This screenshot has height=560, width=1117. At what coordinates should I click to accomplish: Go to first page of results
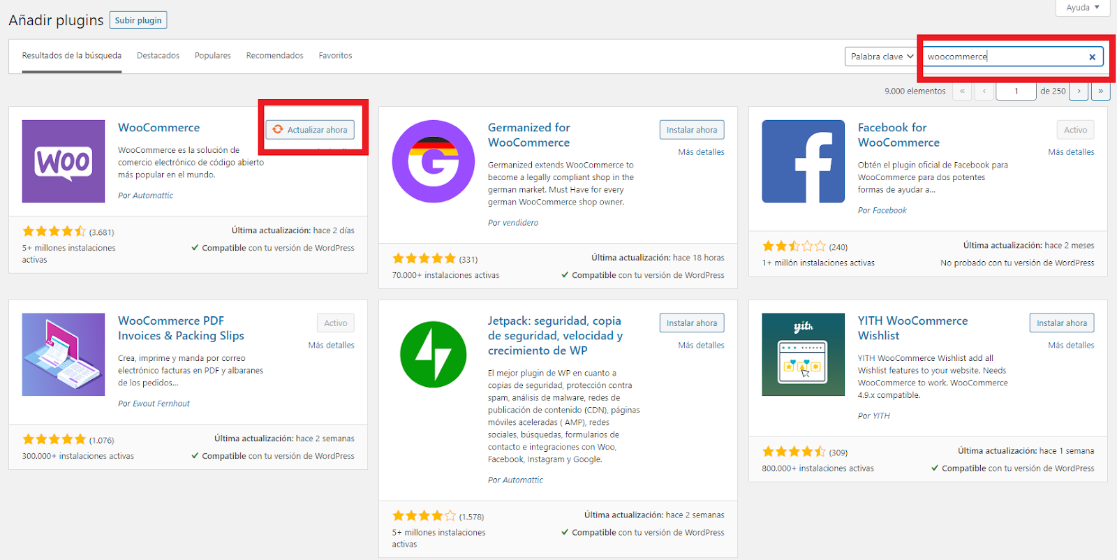[x=962, y=91]
